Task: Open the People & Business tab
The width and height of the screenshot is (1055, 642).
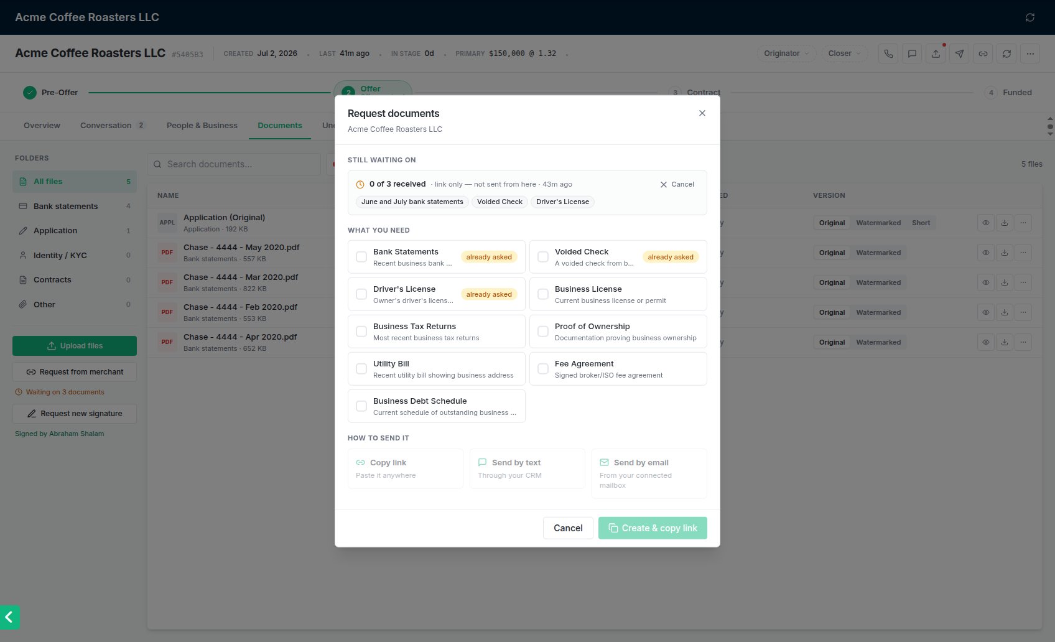Action: pyautogui.click(x=202, y=126)
